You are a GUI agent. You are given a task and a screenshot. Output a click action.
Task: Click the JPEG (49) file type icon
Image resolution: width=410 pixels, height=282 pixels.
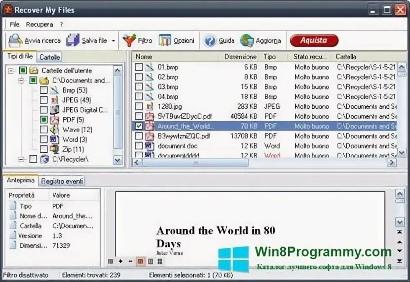tap(54, 100)
